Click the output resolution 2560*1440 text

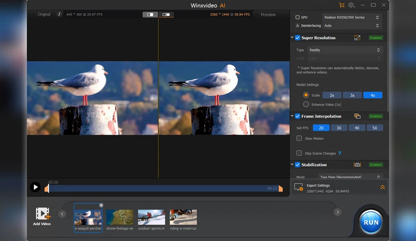(230, 14)
